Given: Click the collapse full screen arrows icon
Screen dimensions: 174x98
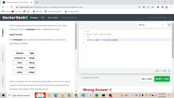Looking at the screenshot, I should coord(170,17).
